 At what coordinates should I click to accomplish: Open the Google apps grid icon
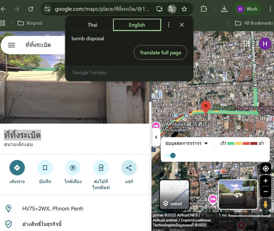(x=247, y=44)
